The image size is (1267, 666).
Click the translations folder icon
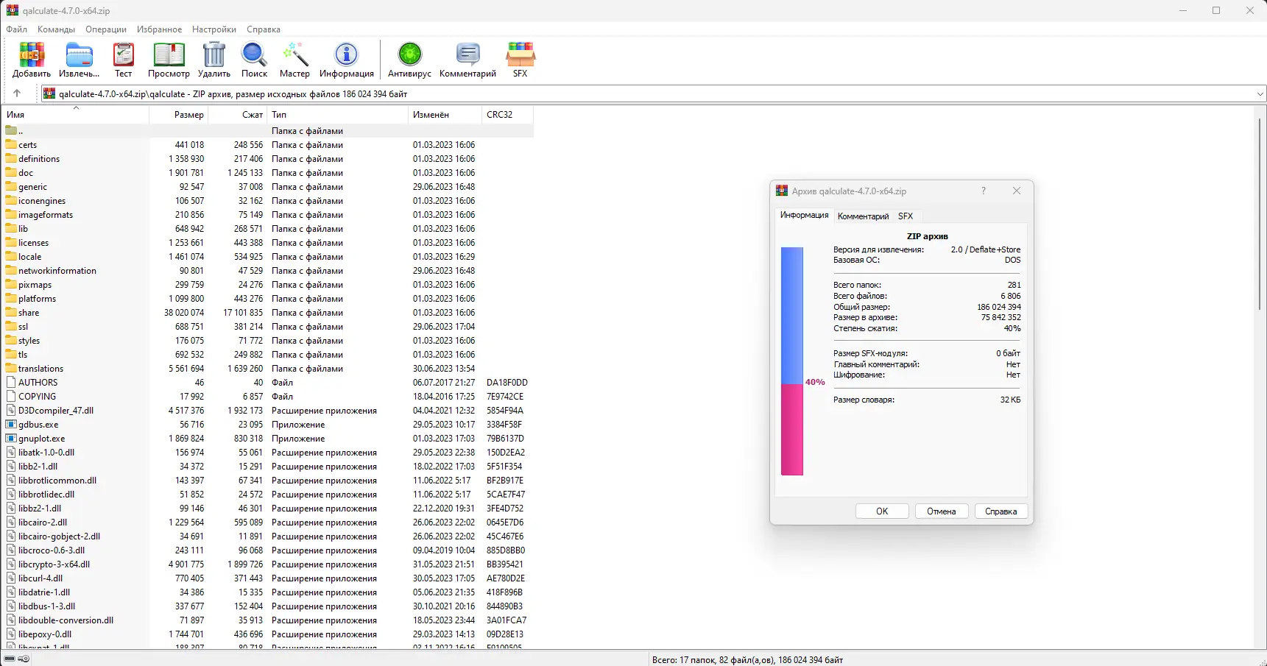(x=11, y=369)
